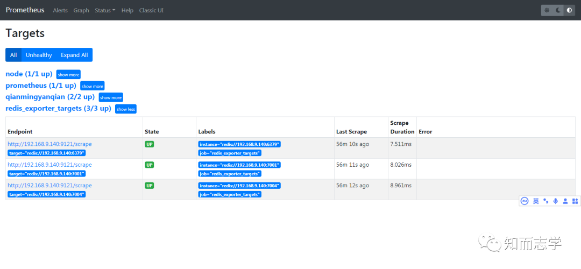The height and width of the screenshot is (269, 581).
Task: Filter targets by Unhealthy
Action: [39, 55]
